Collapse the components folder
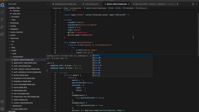 click(x=18, y=57)
